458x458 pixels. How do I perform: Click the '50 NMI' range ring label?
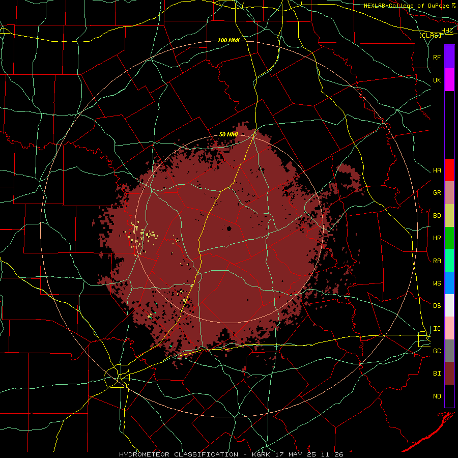tap(228, 135)
